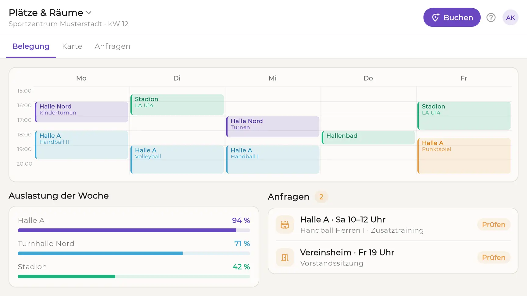This screenshot has height=296, width=527.
Task: Click the Halle A request sports icon
Action: tap(285, 225)
